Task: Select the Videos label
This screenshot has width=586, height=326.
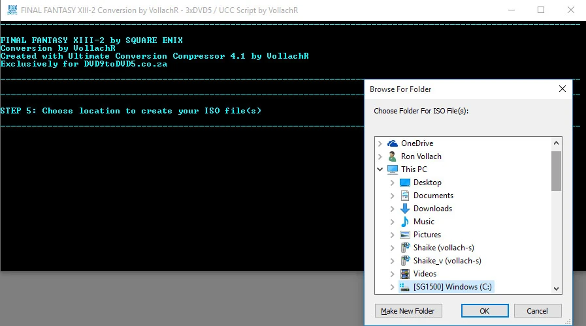Action: click(425, 274)
